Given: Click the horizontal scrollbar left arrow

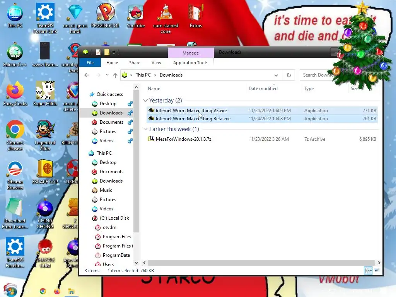Looking at the screenshot, I should [x=144, y=263].
